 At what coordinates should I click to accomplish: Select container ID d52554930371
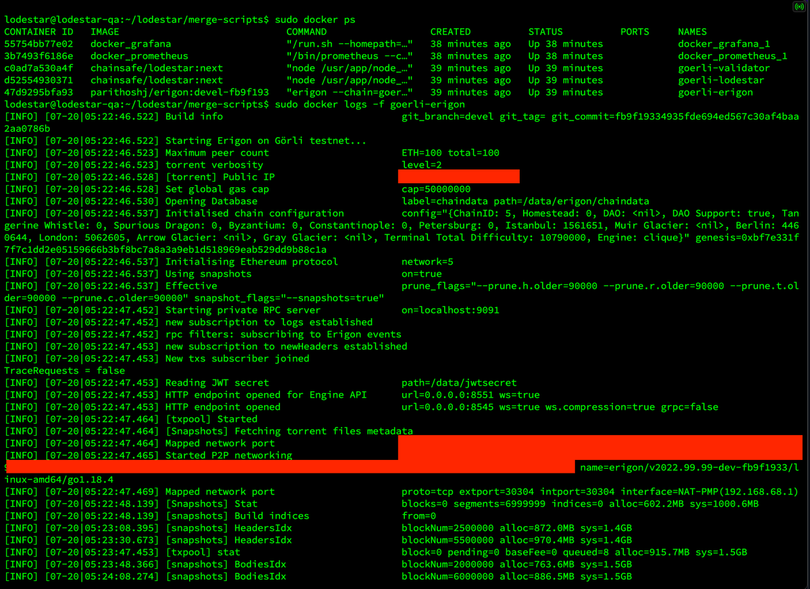click(x=39, y=80)
